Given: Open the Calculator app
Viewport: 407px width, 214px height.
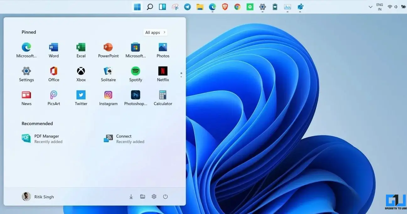Looking at the screenshot, I should [x=163, y=98].
